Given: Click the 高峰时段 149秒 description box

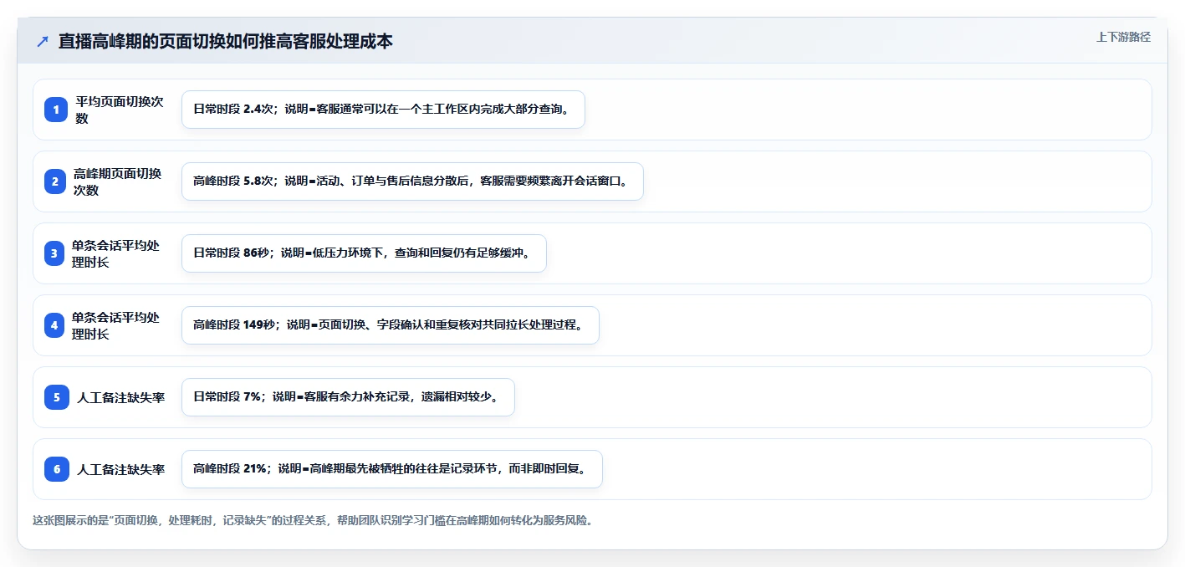Looking at the screenshot, I should tap(391, 325).
